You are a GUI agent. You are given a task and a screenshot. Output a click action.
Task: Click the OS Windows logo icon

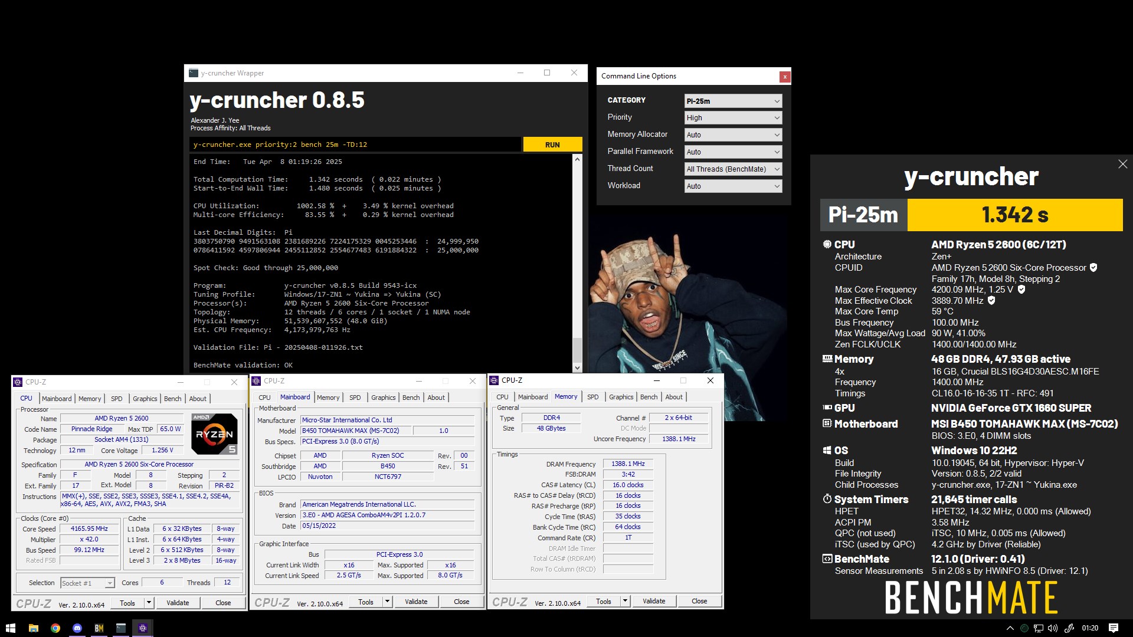click(x=827, y=450)
